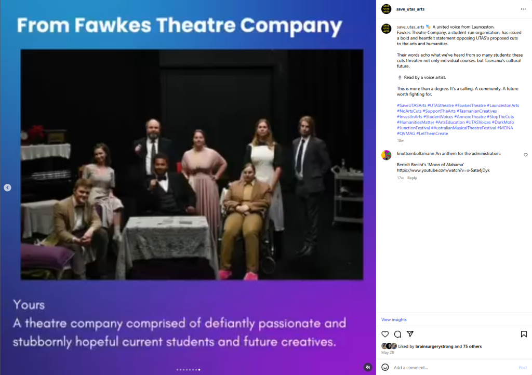Open the three-dot more options menu
Viewport: 532px width, 375px height.
pyautogui.click(x=523, y=9)
